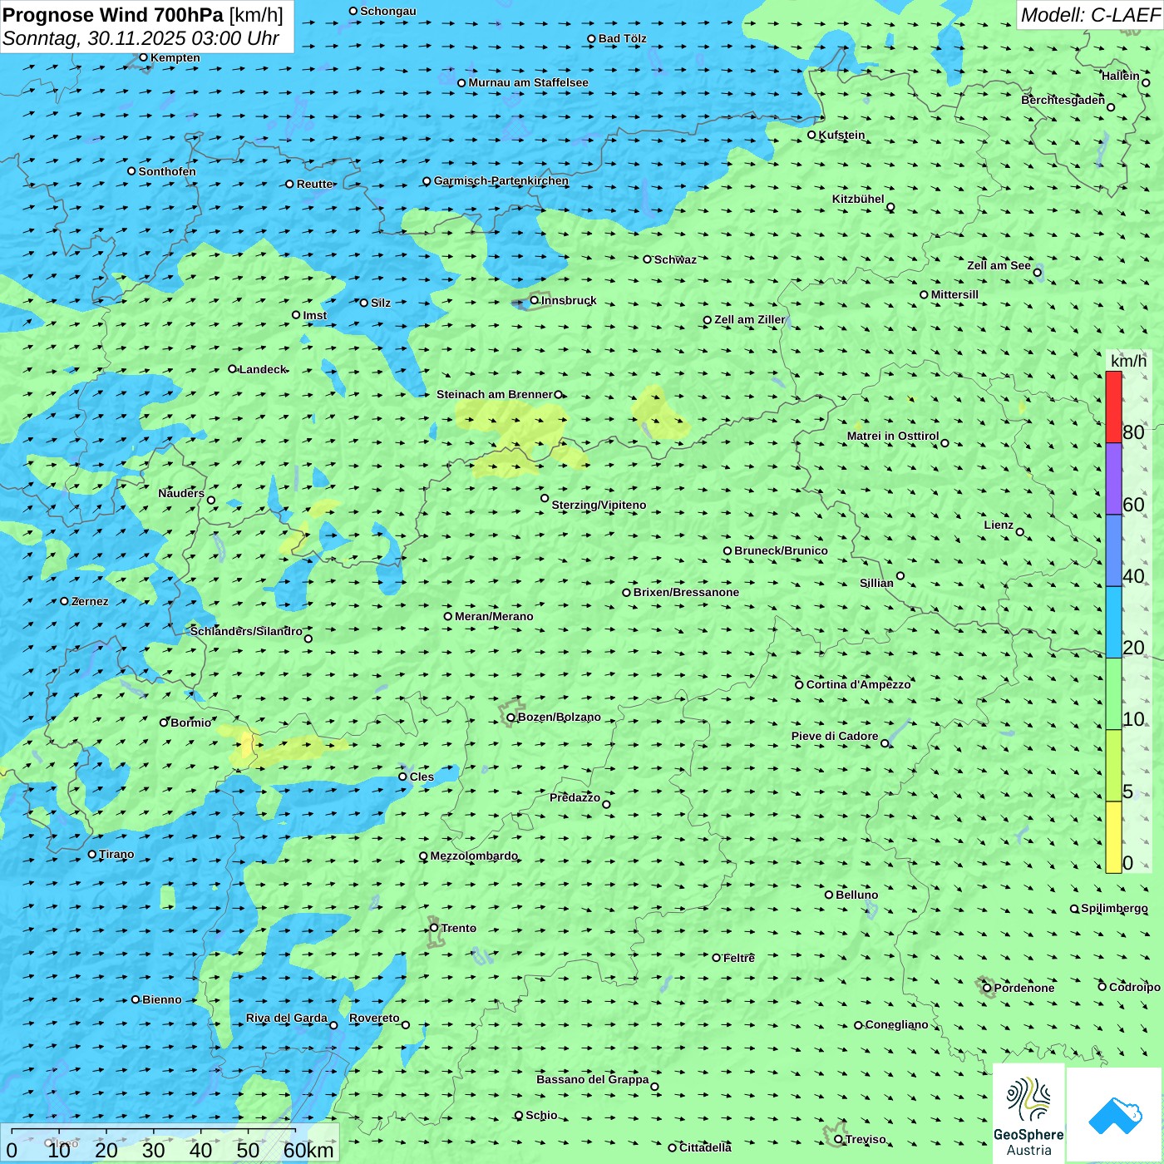Click the Tirano city marker
The height and width of the screenshot is (1164, 1164).
92,854
